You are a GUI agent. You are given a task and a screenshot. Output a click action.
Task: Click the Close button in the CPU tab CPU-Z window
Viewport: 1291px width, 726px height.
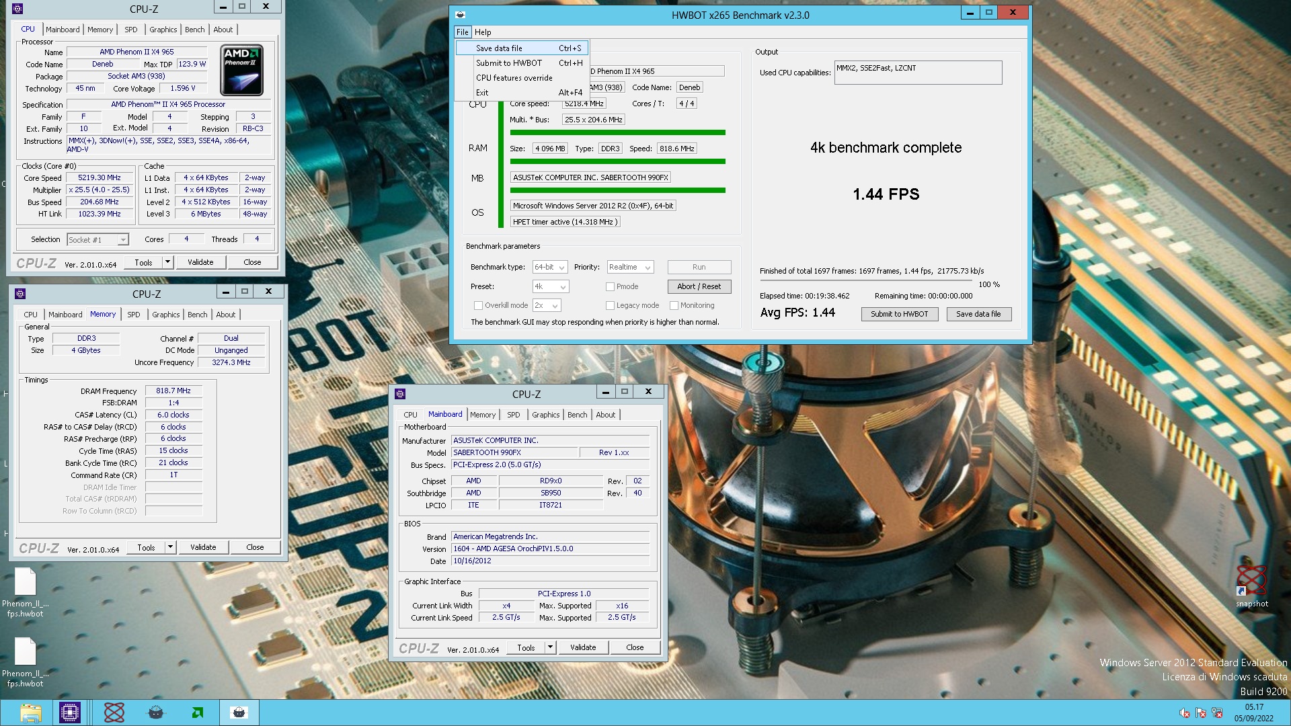[252, 262]
